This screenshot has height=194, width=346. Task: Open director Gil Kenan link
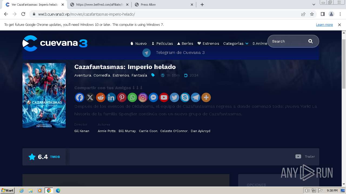click(x=82, y=131)
